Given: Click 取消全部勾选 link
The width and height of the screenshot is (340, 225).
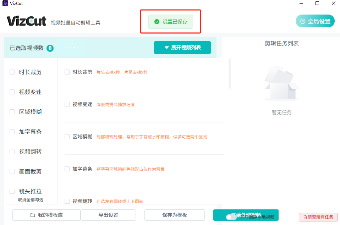Looking at the screenshot, I should (31, 200).
